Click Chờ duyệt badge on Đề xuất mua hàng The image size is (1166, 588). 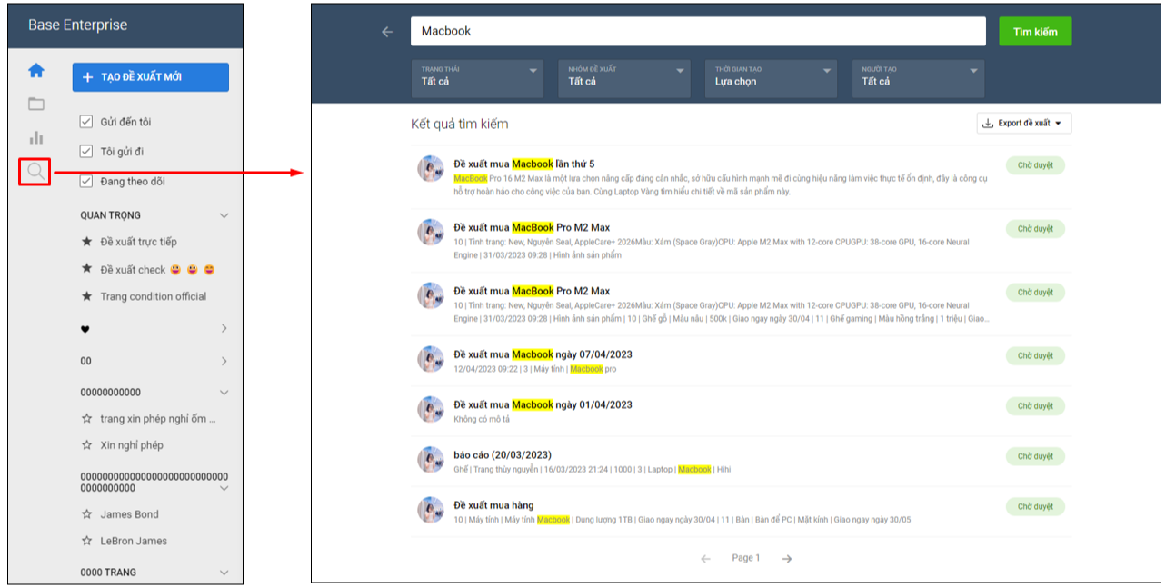[x=1035, y=507]
